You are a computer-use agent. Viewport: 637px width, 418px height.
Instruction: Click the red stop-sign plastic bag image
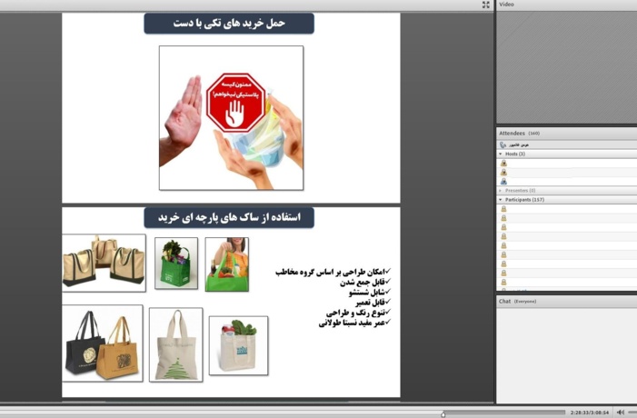231,118
